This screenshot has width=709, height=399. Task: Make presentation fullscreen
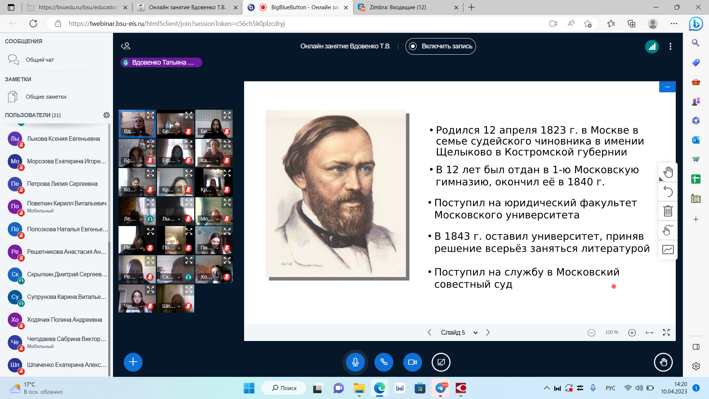666,332
